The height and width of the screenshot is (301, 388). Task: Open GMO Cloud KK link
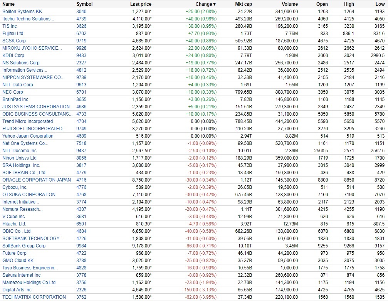click(18, 261)
